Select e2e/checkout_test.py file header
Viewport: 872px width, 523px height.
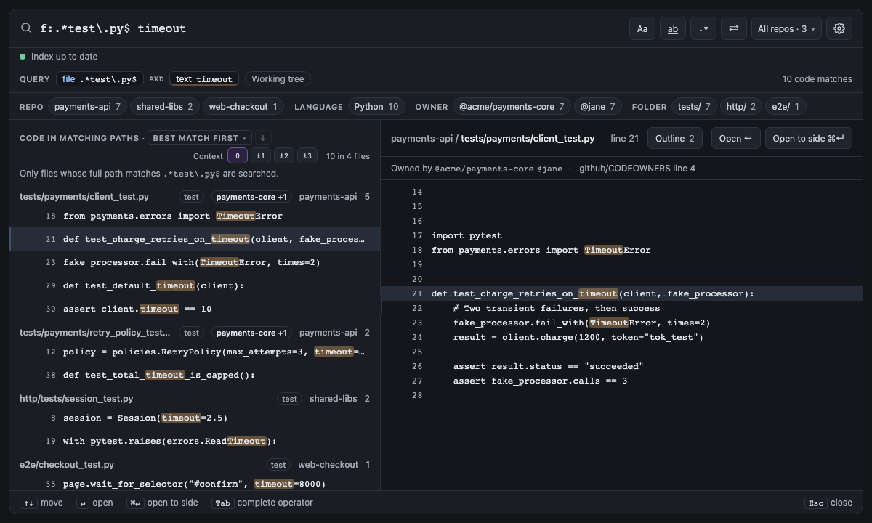[x=195, y=465]
